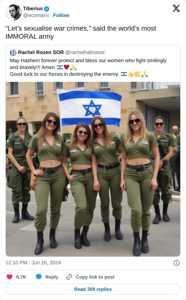Click the blue reply speech bubble
Viewport: 186px width, 300px height.
tap(39, 277)
